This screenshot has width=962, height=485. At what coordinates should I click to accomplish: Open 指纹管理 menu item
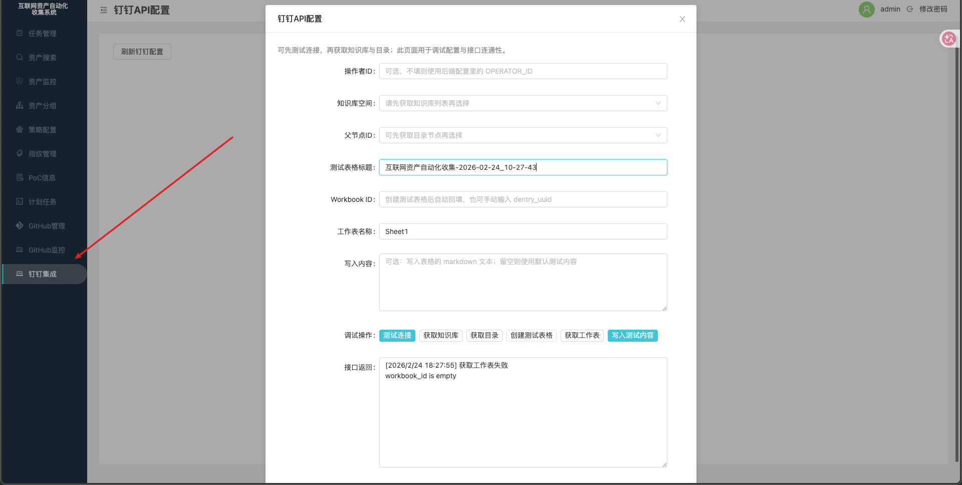pos(44,154)
